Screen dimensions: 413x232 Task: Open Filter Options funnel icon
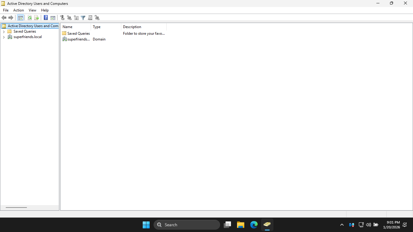coord(83,18)
